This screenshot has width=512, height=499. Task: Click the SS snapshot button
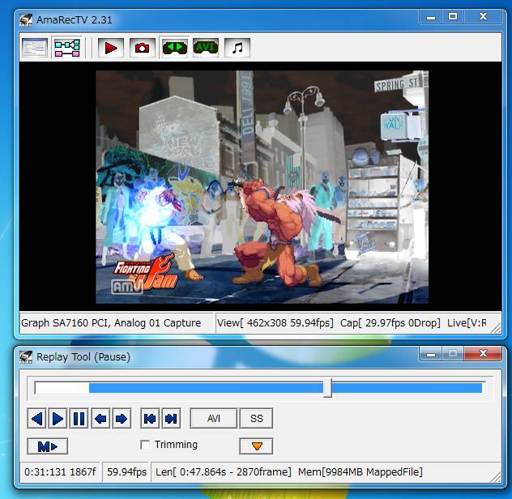pyautogui.click(x=256, y=418)
